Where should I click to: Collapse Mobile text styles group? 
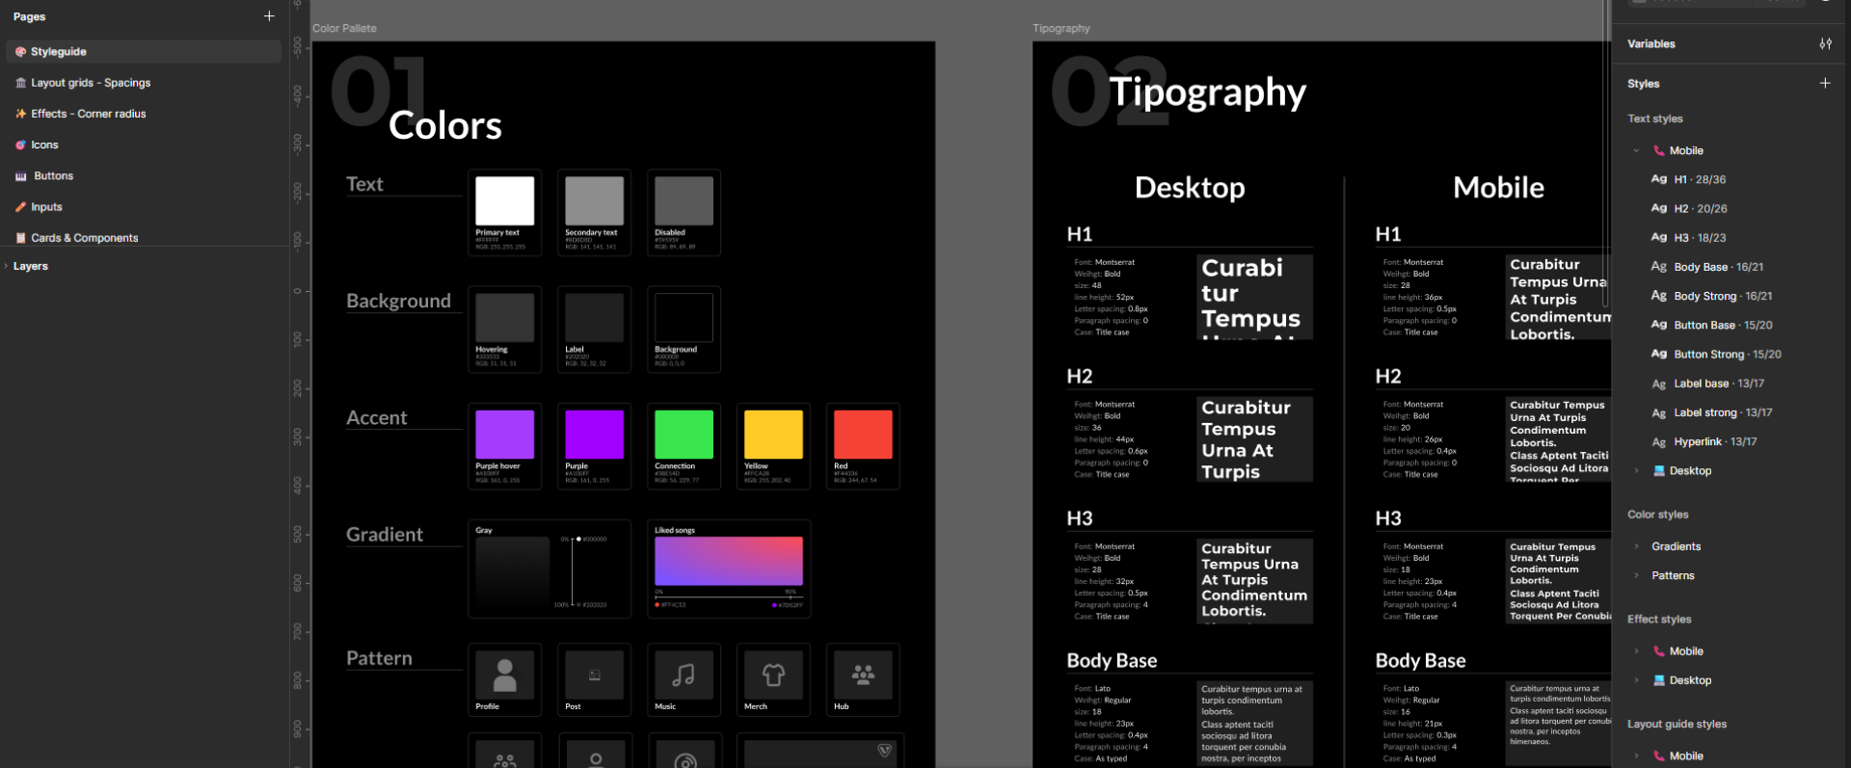point(1636,150)
